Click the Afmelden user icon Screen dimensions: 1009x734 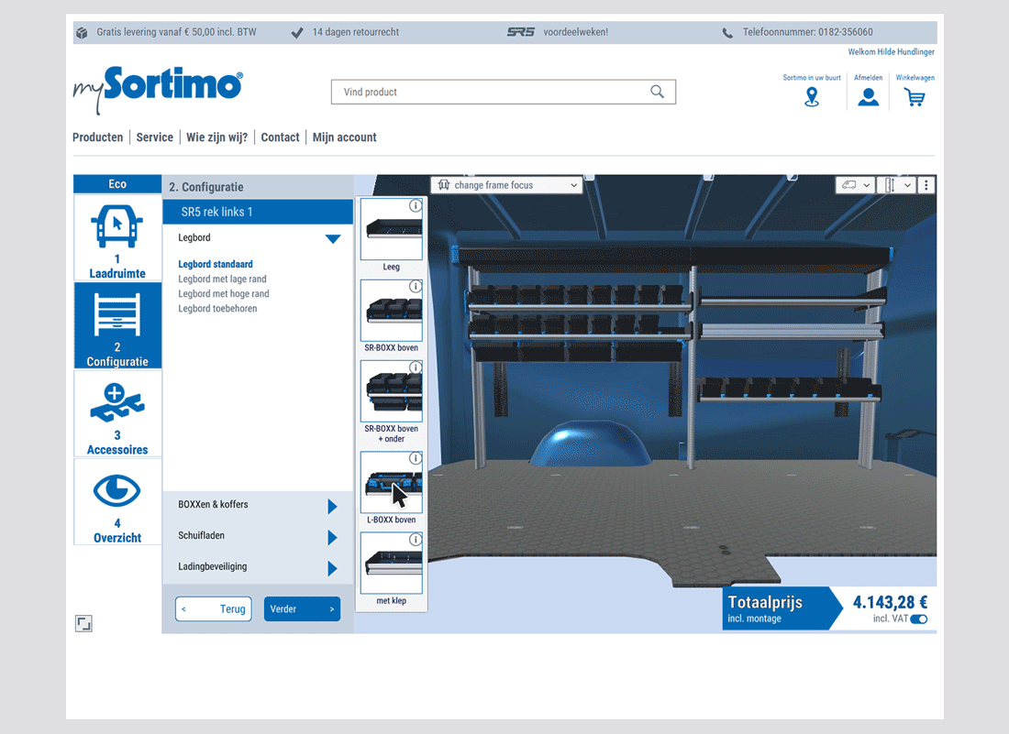(x=868, y=97)
